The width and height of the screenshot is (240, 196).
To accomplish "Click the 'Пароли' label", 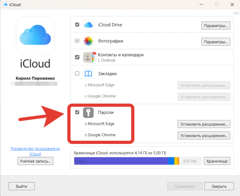I will coord(106,112).
